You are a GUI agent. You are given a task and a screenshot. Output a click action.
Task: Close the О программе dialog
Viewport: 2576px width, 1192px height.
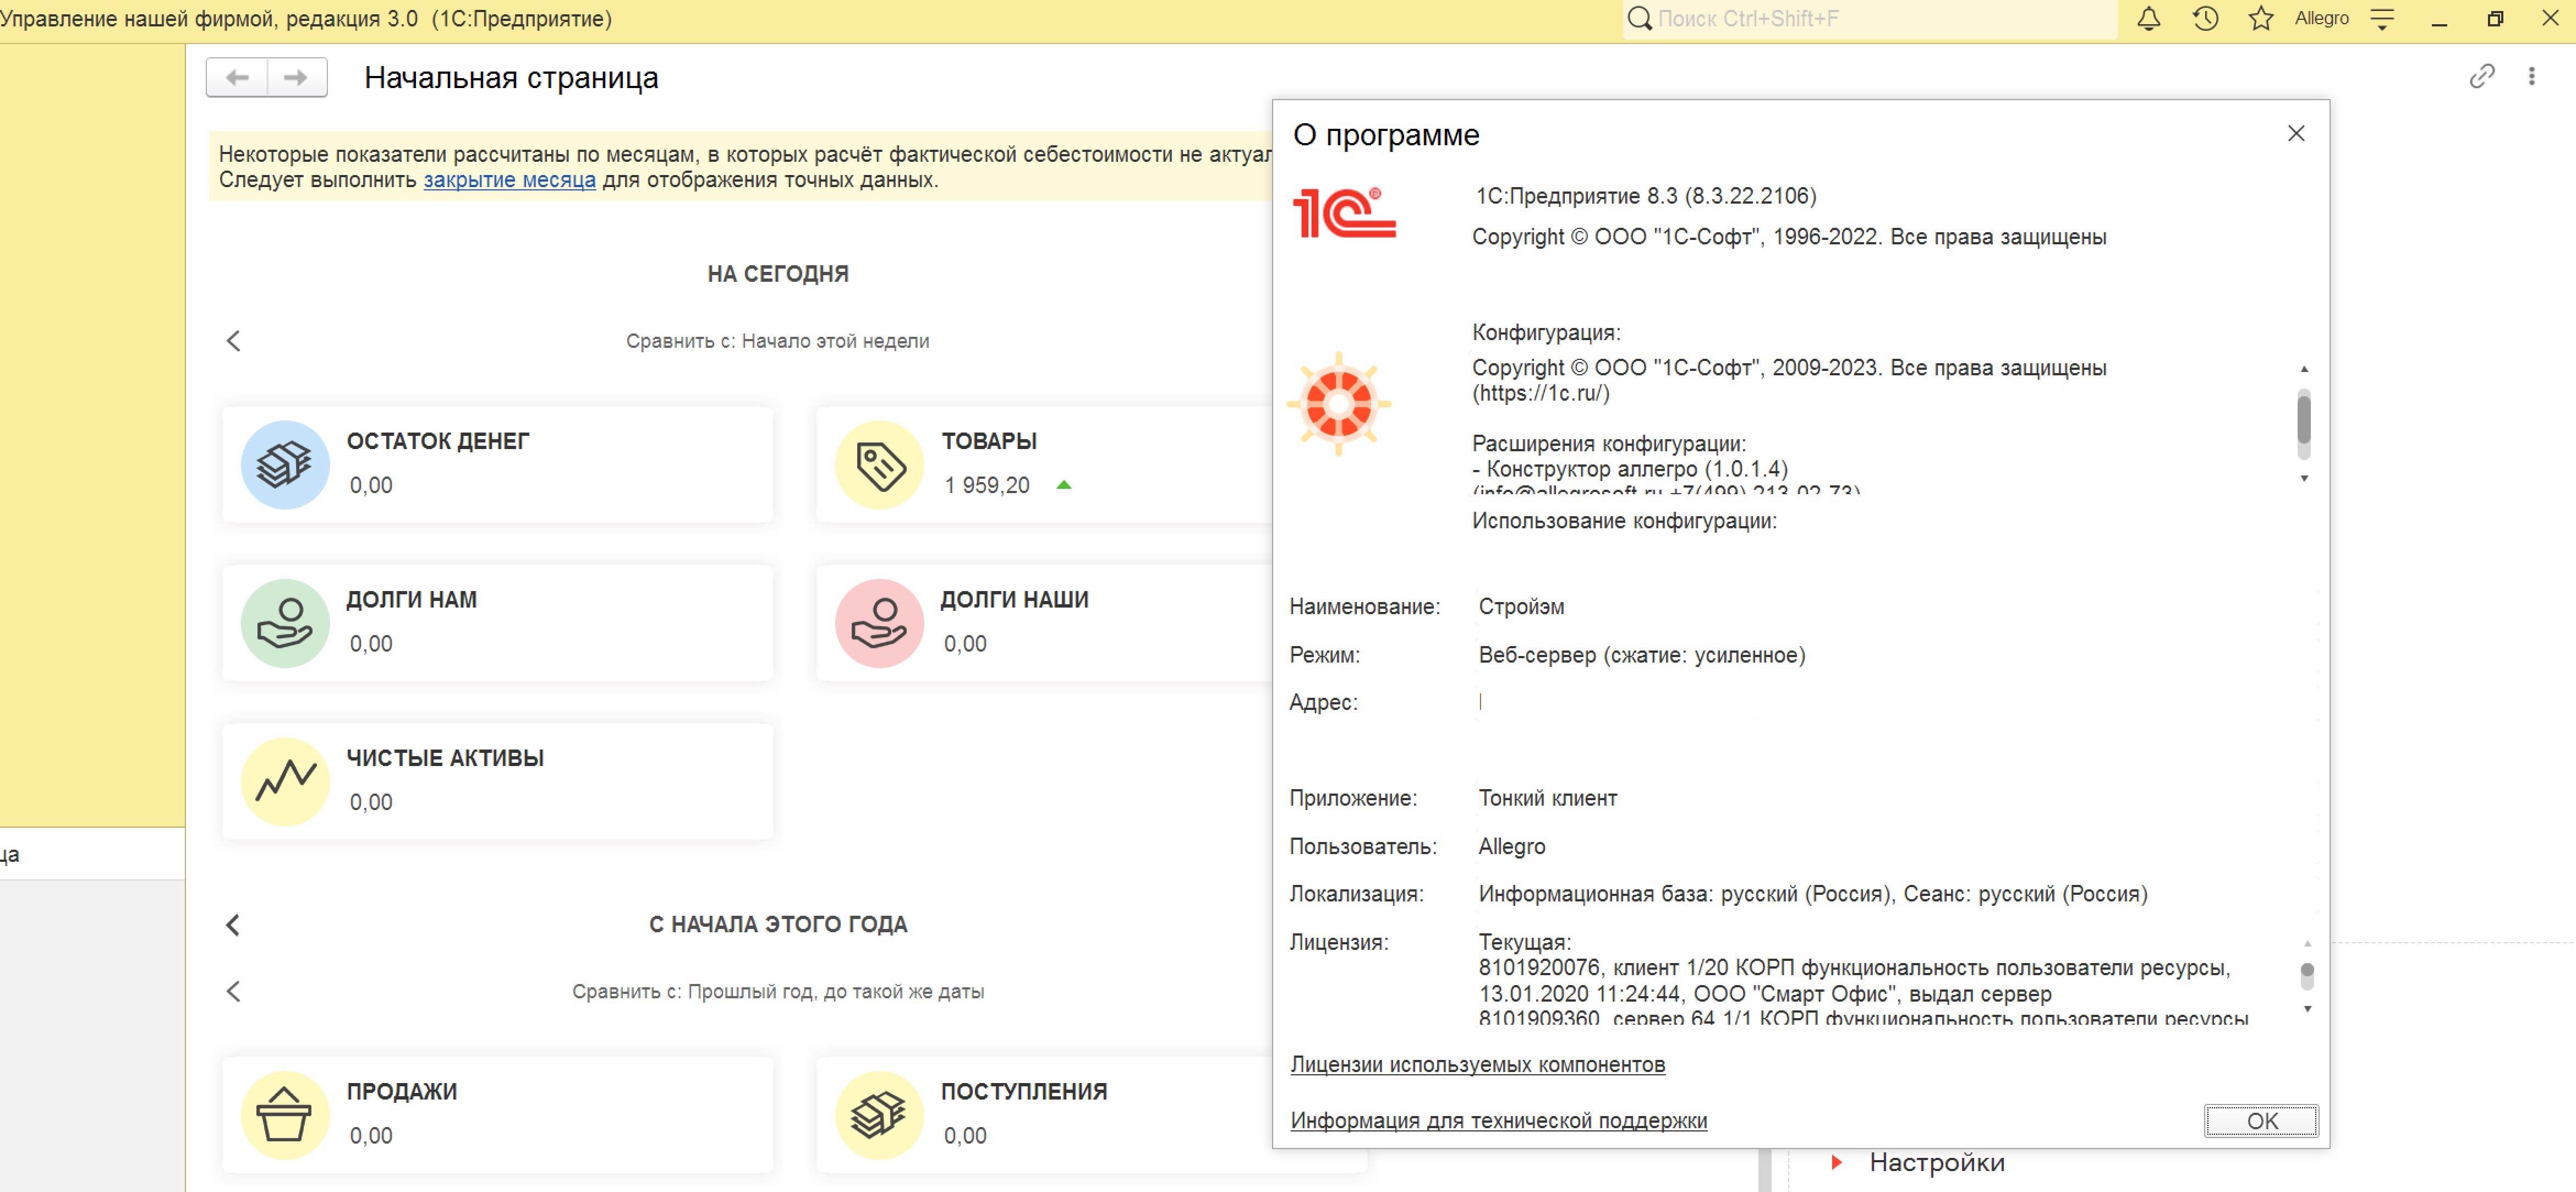pyautogui.click(x=2296, y=133)
